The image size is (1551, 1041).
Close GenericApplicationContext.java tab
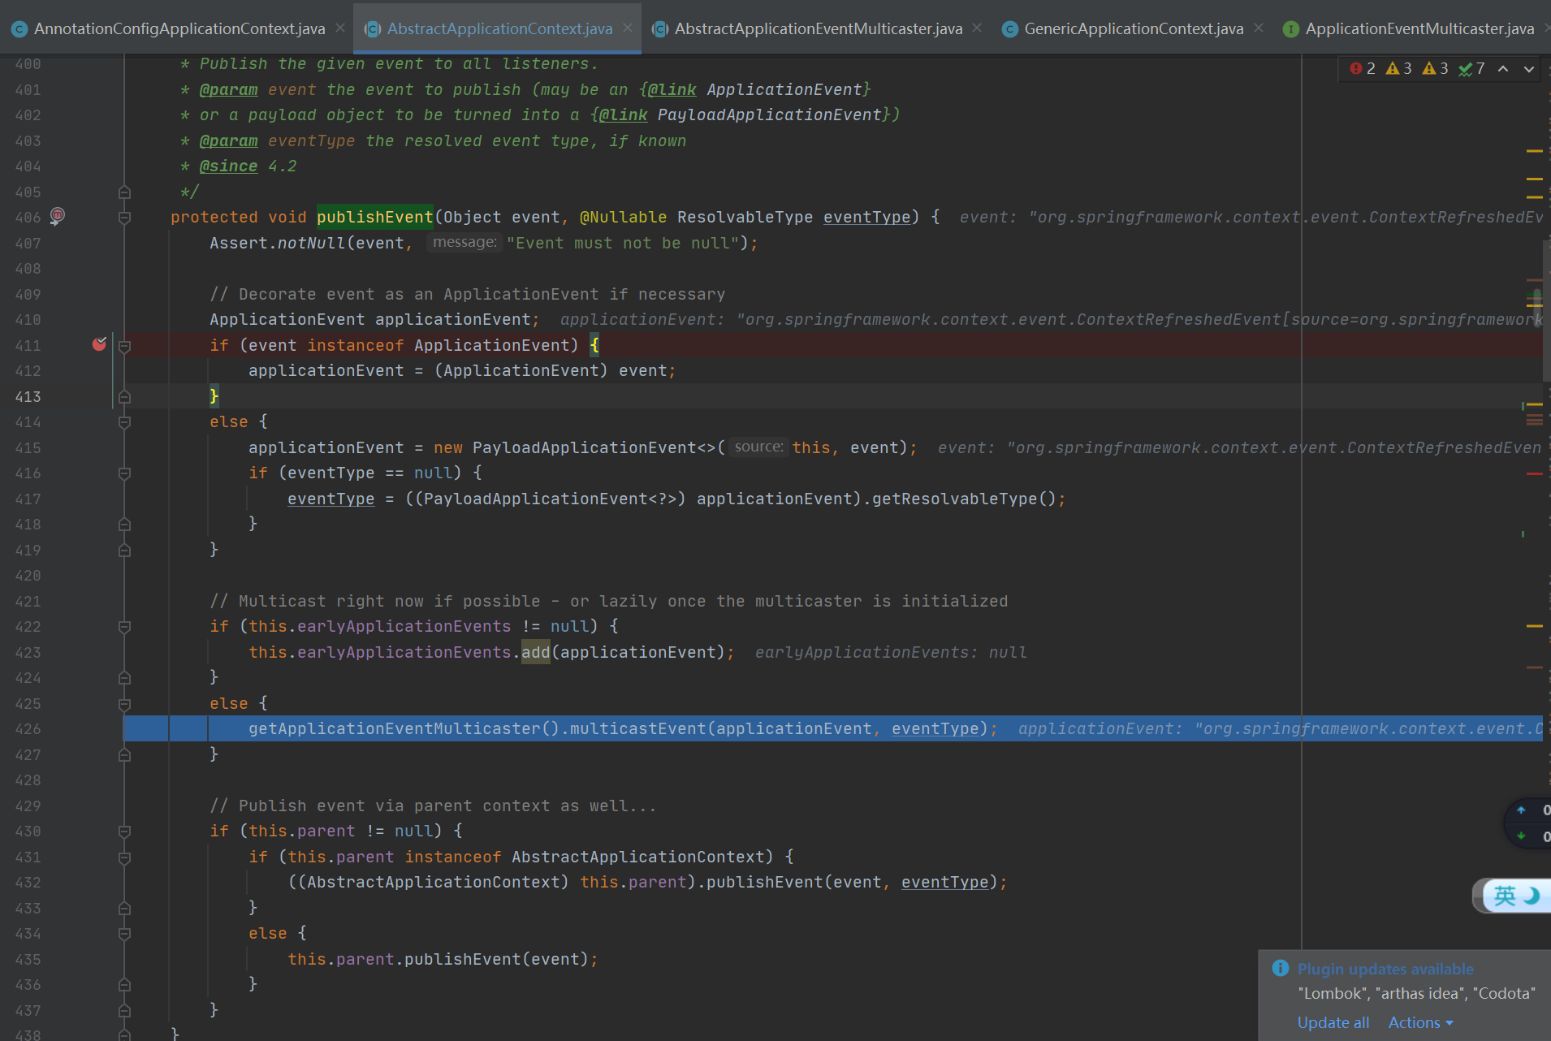point(1258,28)
